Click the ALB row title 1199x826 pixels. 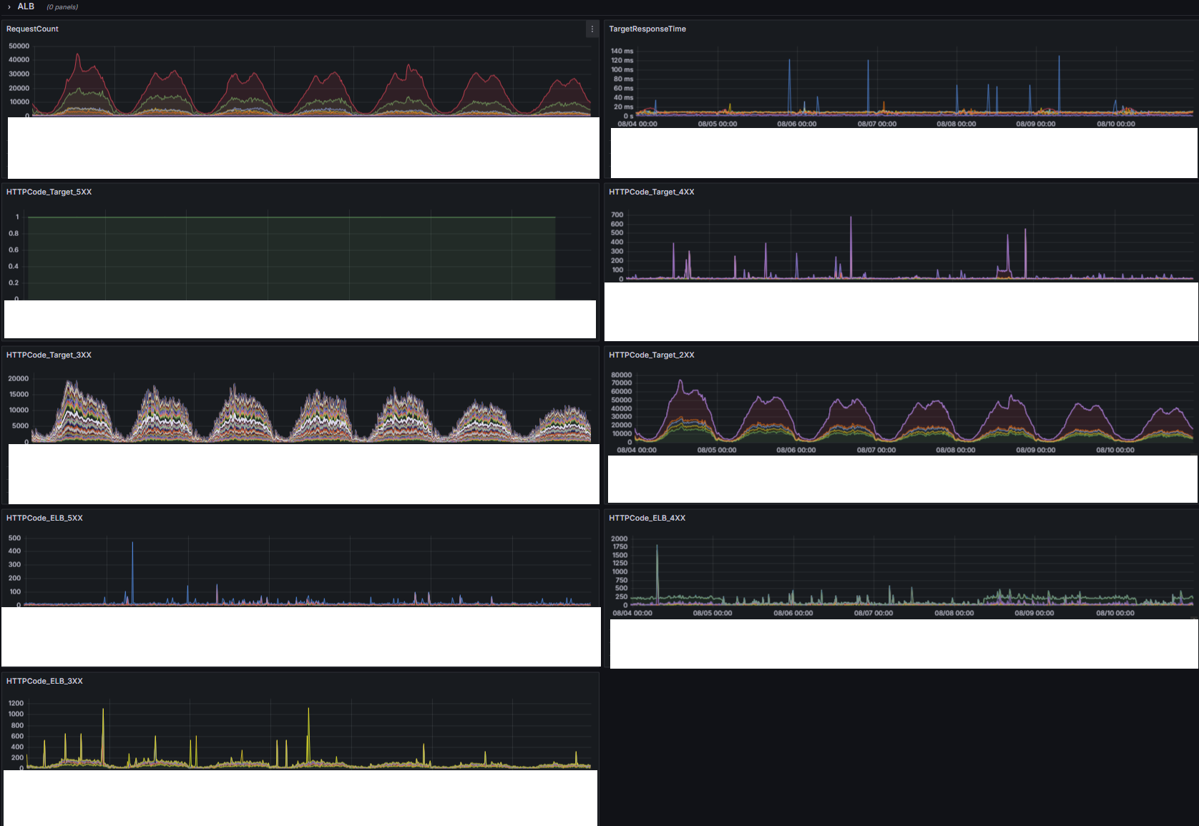pyautogui.click(x=25, y=6)
